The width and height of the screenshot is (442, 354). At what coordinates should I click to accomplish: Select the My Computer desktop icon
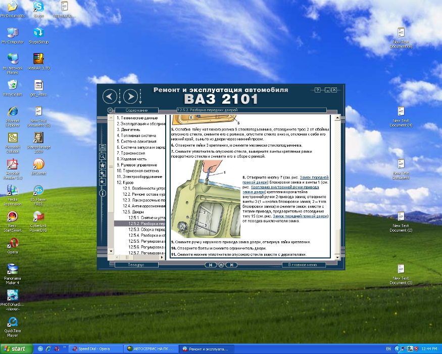click(x=13, y=36)
